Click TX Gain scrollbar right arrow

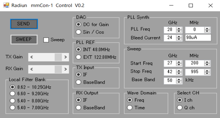coord(65,57)
